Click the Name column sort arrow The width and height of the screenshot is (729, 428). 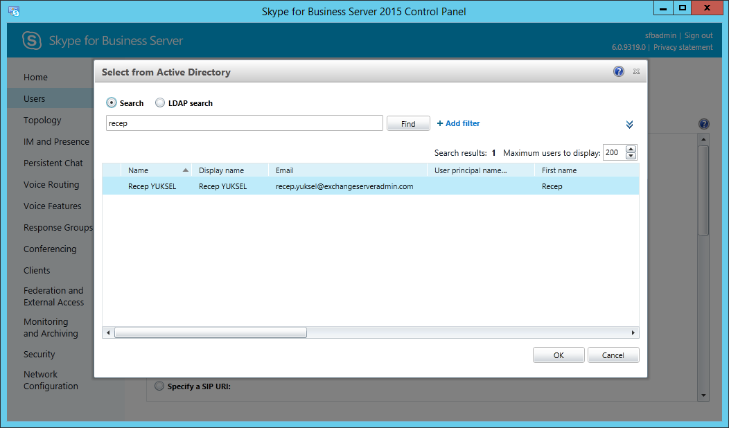coord(186,170)
